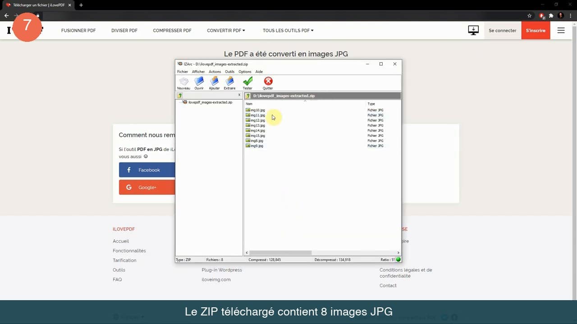Open the Accueil footer link
The height and width of the screenshot is (324, 577).
click(x=121, y=241)
